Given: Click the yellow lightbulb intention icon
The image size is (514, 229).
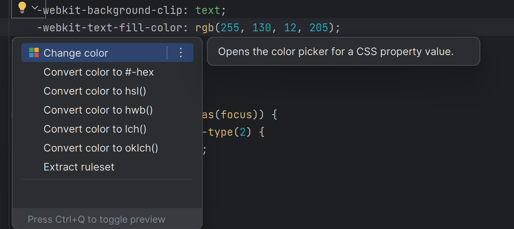Looking at the screenshot, I should 22,7.
